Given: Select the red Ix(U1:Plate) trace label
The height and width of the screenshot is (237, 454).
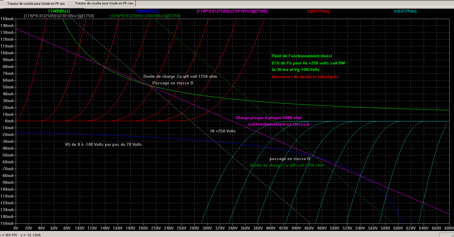Looking at the screenshot, I should [x=318, y=11].
